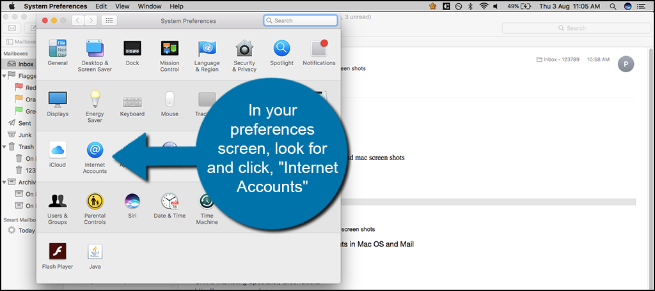Go back in System Preferences
Image resolution: width=655 pixels, height=291 pixels.
coord(77,20)
